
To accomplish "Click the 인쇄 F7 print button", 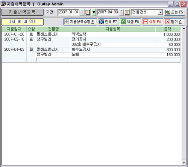I will [108, 22].
